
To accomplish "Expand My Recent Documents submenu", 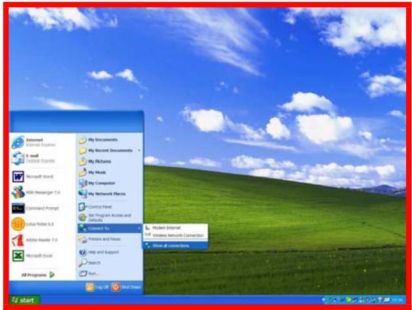I will coord(110,150).
